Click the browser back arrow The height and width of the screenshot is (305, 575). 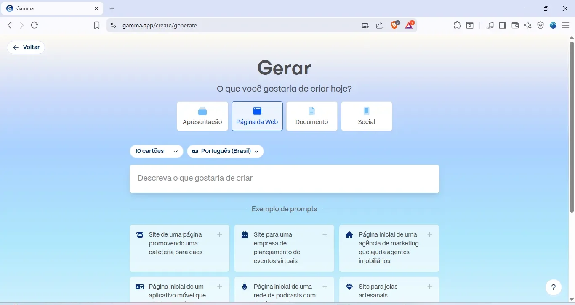click(x=9, y=25)
